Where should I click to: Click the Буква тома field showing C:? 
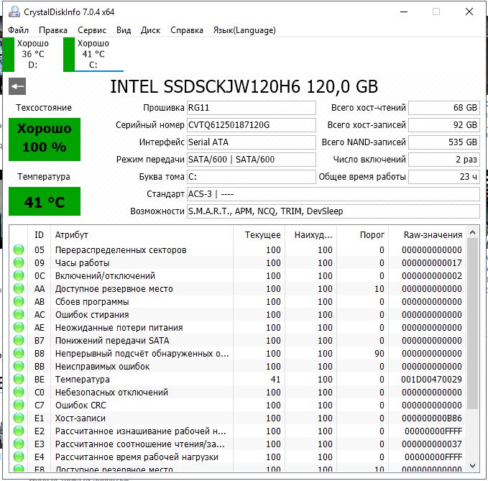coord(251,177)
